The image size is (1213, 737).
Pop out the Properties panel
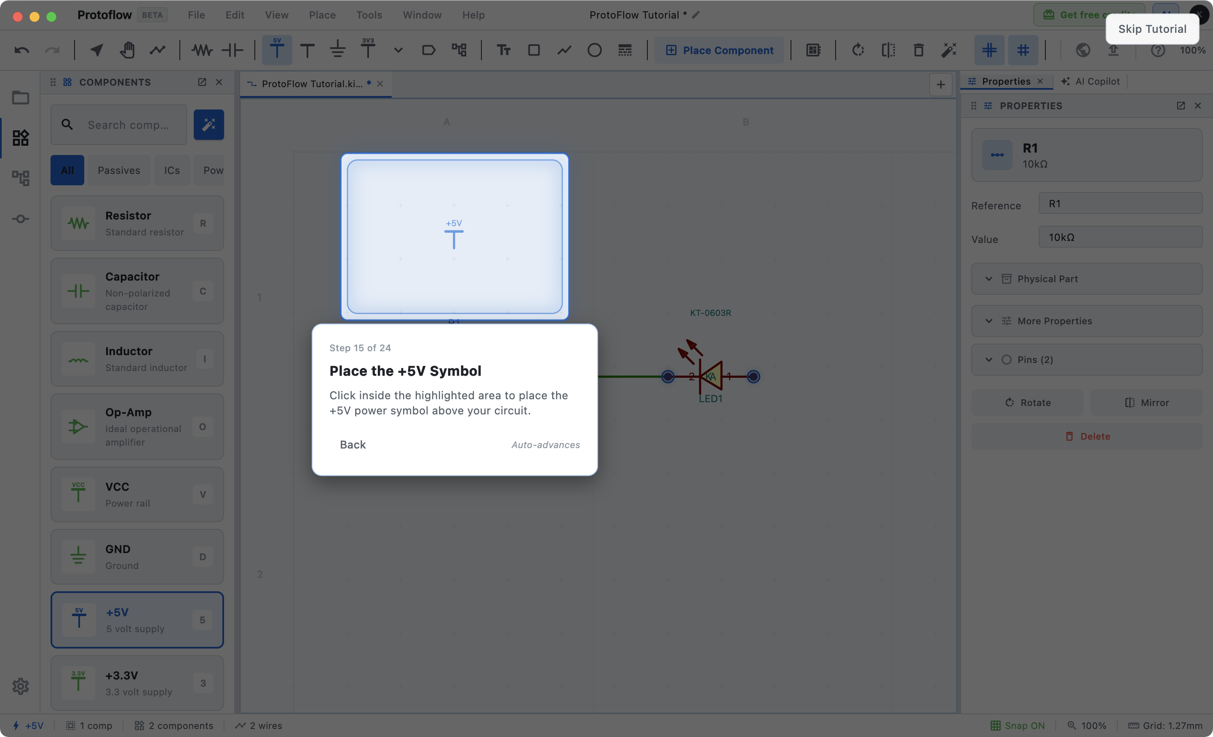(x=1181, y=106)
